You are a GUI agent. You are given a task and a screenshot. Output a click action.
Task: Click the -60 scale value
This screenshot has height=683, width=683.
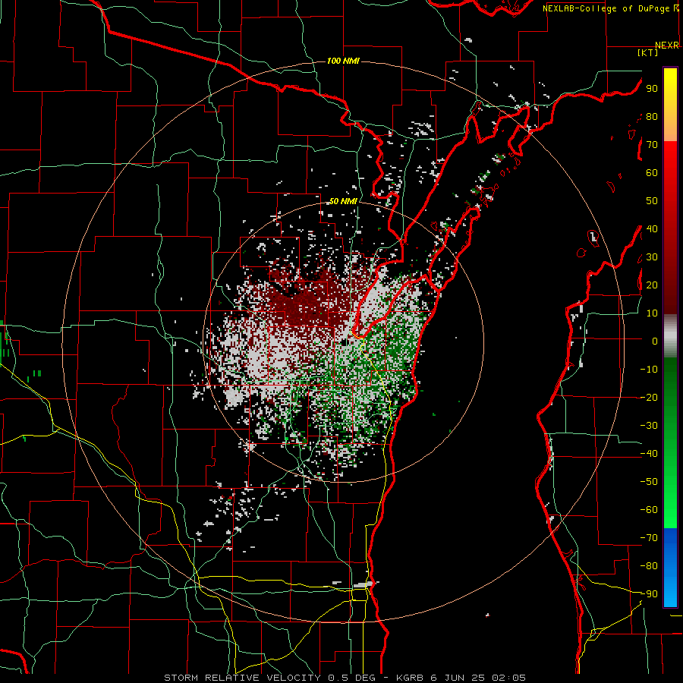[x=649, y=510]
